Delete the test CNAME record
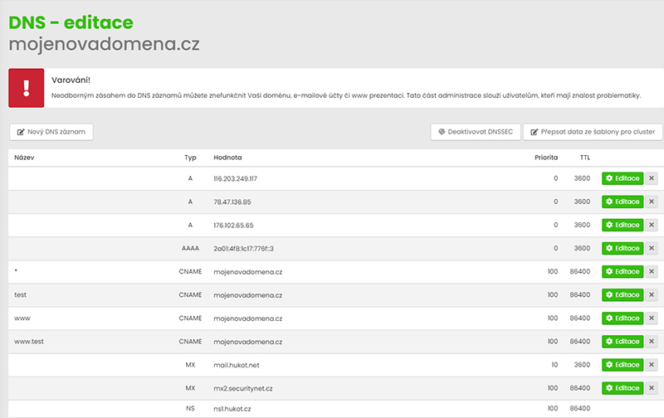The width and height of the screenshot is (664, 418). (x=652, y=294)
